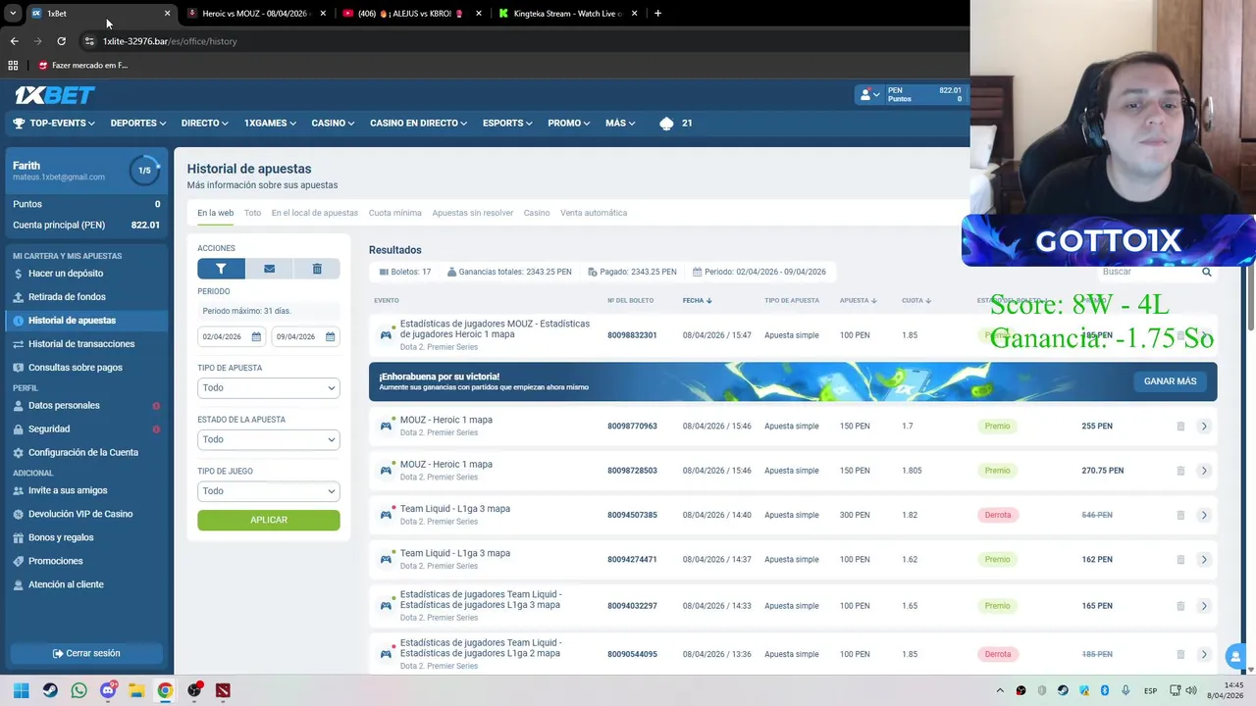1256x706 pixels.
Task: Open Hacer un depósito in sidebar
Action: pos(66,274)
